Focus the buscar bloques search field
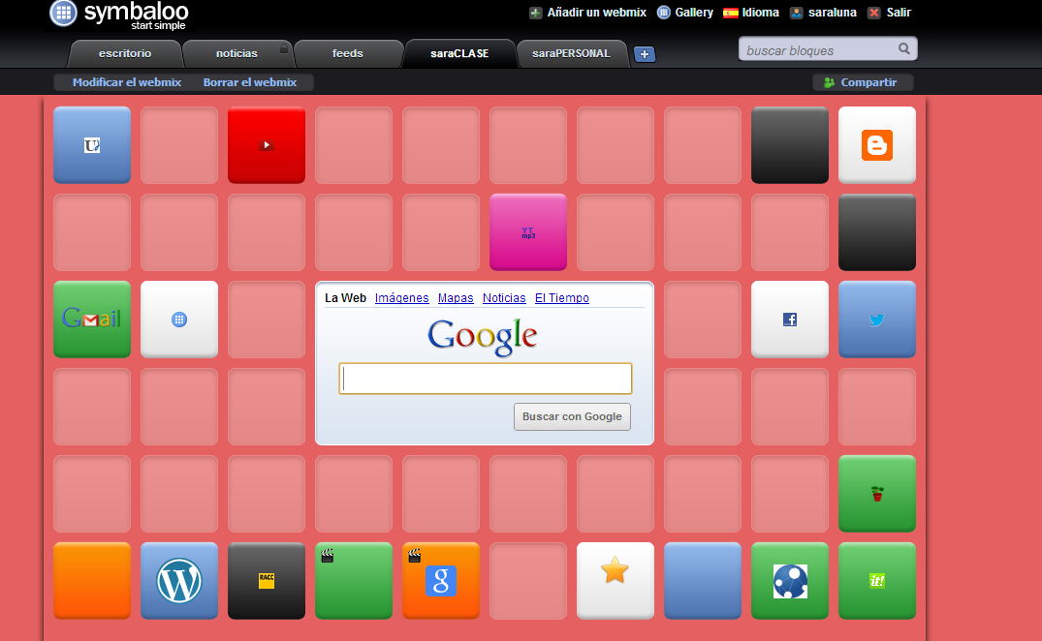 pos(828,49)
